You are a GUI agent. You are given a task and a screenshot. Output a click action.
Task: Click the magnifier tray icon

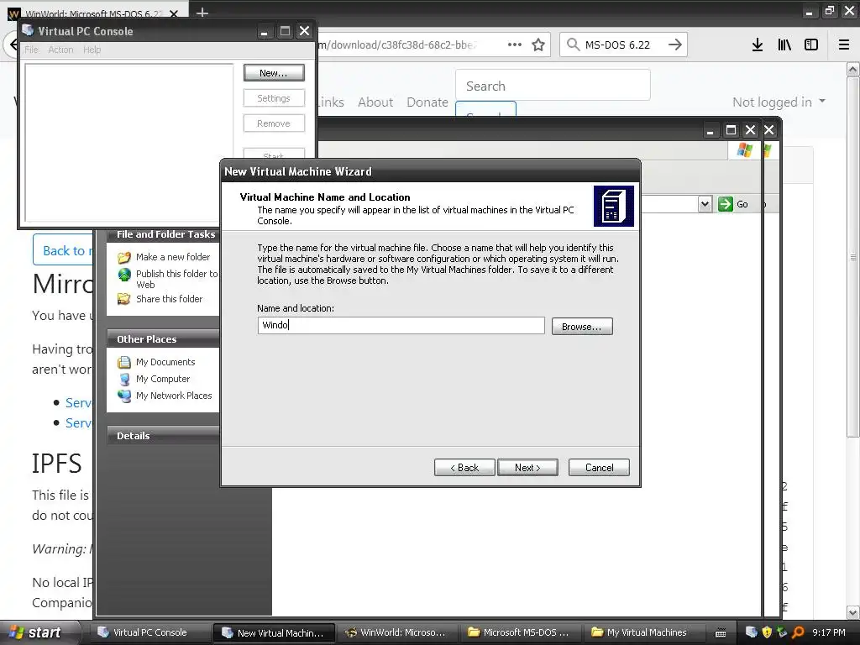(x=798, y=632)
